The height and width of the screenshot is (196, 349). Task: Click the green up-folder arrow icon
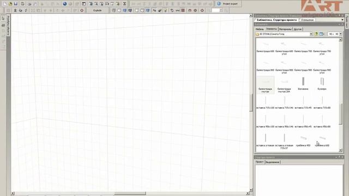pos(316,34)
